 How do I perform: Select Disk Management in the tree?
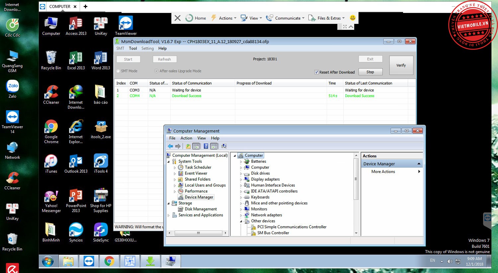201,209
